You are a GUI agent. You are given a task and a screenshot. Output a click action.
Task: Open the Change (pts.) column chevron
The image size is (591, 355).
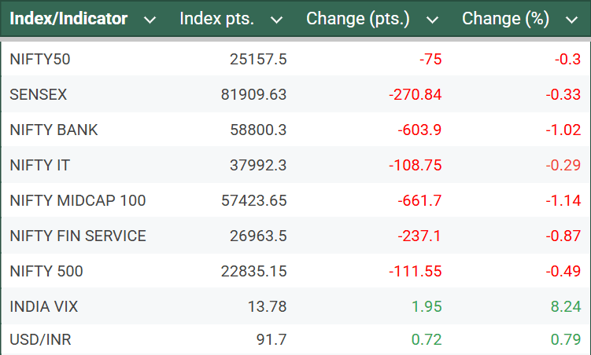coord(432,20)
